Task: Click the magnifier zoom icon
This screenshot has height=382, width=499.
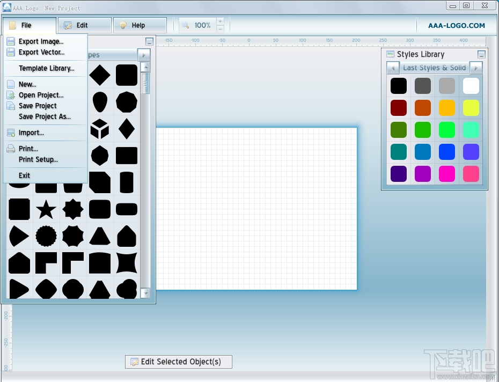Action: [186, 25]
